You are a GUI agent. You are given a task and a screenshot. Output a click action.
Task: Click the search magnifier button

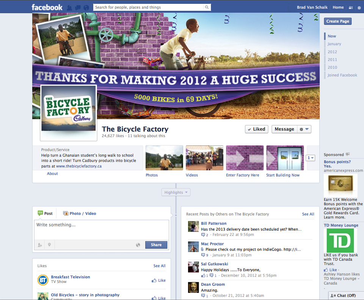point(207,8)
